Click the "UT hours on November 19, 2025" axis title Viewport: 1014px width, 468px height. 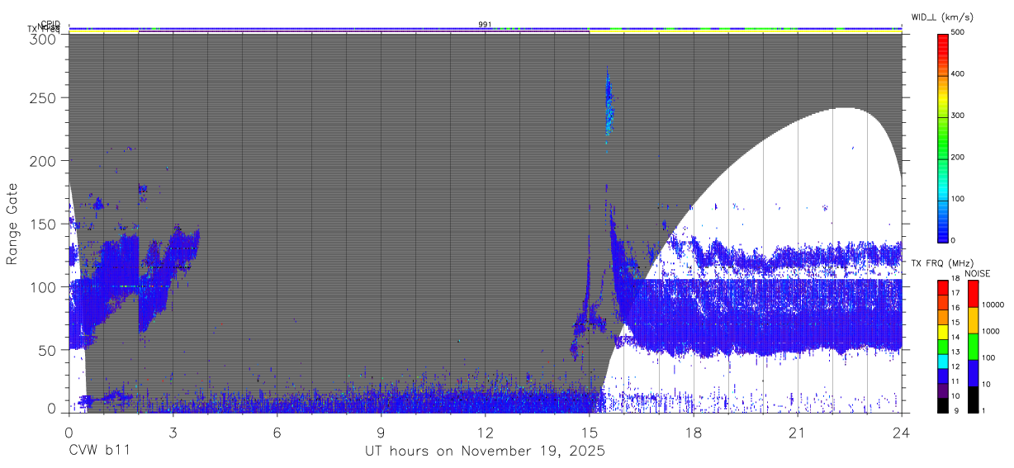coord(485,451)
